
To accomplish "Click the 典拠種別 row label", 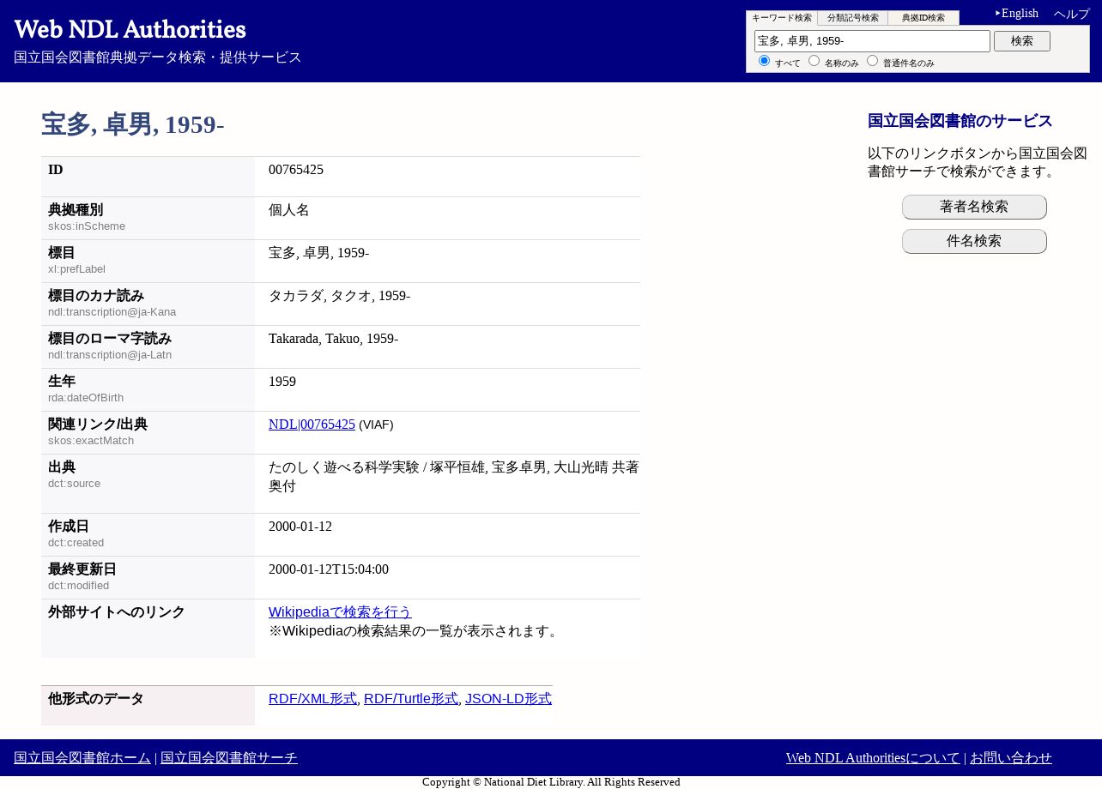I will 76,210.
